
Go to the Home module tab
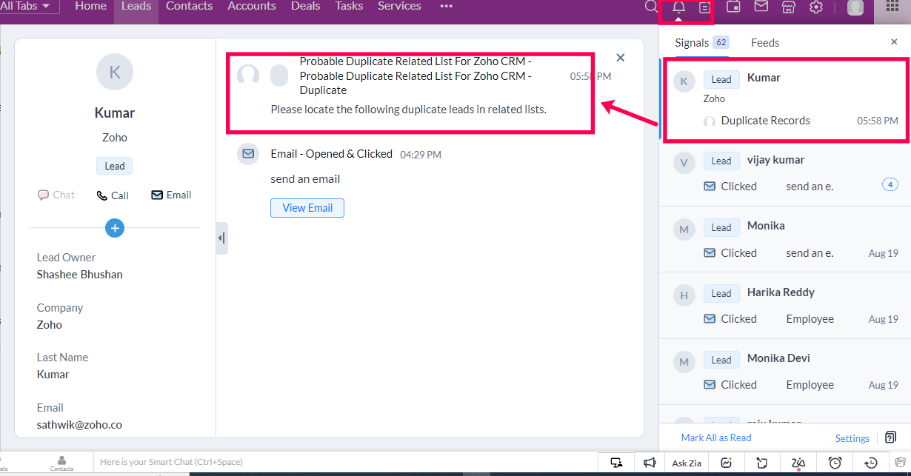point(91,6)
